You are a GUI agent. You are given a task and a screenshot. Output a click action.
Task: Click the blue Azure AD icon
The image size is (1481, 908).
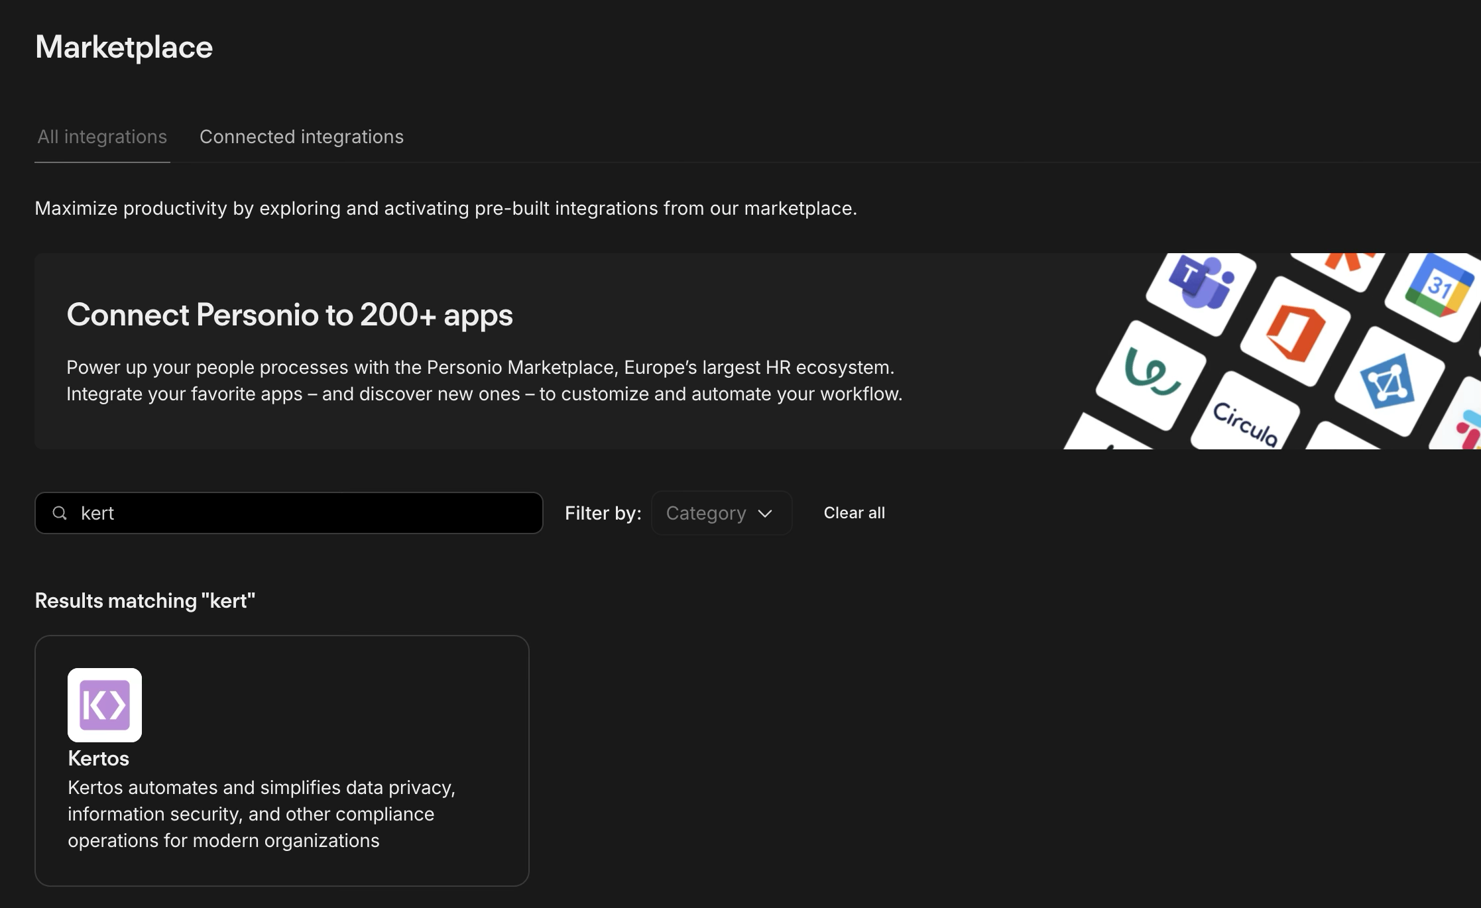[1389, 382]
